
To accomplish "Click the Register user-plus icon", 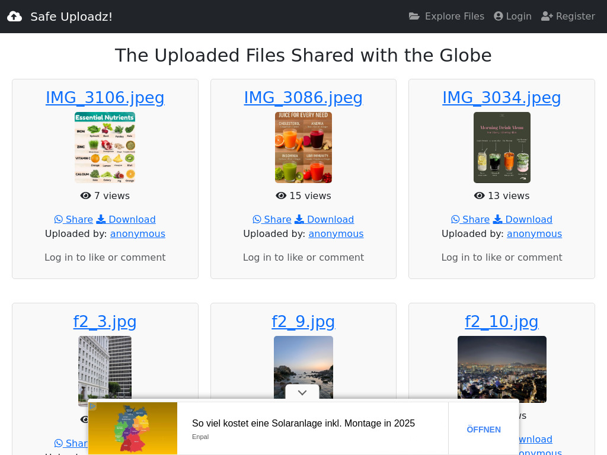I will tap(546, 16).
